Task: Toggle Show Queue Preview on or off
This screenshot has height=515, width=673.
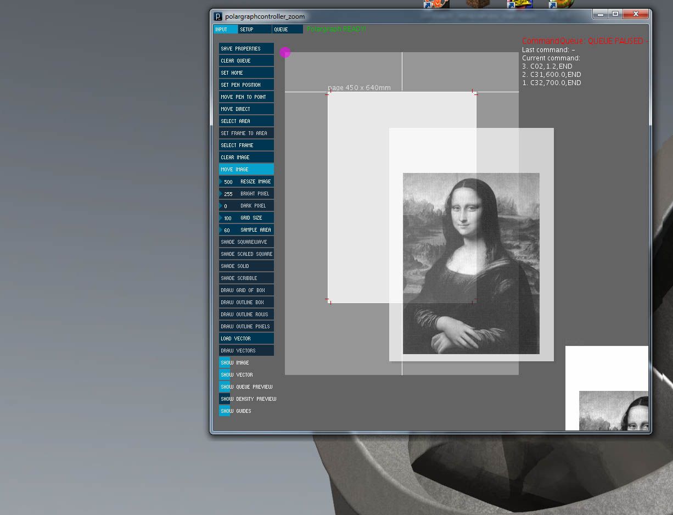Action: (225, 387)
